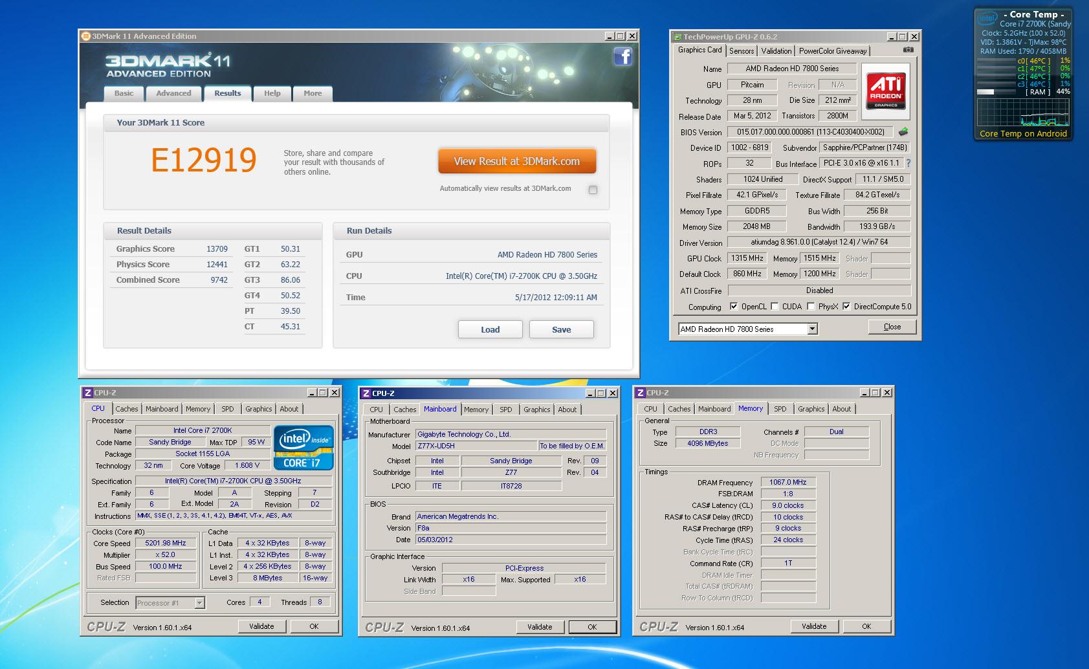Screen dimensions: 1089x669
Task: Click the Bus Interface question mark help icon
Action: 908,163
